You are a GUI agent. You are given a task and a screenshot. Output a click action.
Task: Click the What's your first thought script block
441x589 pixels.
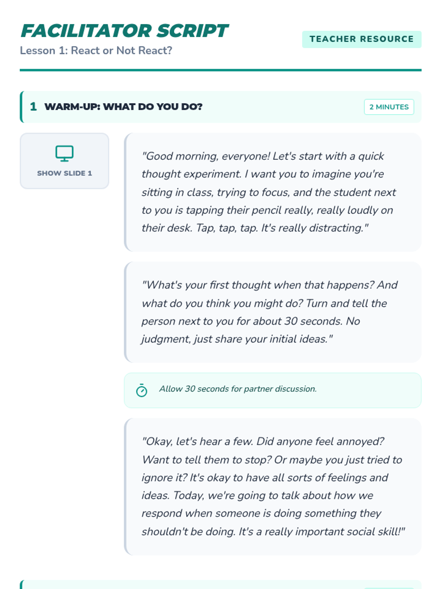click(x=273, y=312)
